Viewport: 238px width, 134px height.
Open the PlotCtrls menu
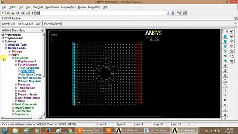[38, 7]
